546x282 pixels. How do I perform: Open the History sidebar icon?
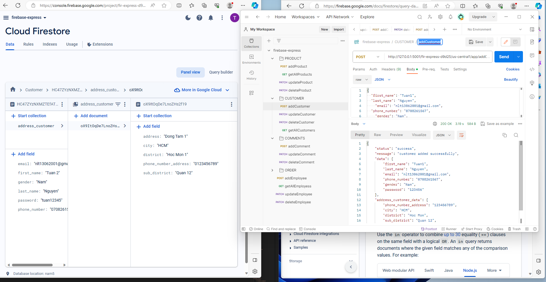tap(251, 75)
